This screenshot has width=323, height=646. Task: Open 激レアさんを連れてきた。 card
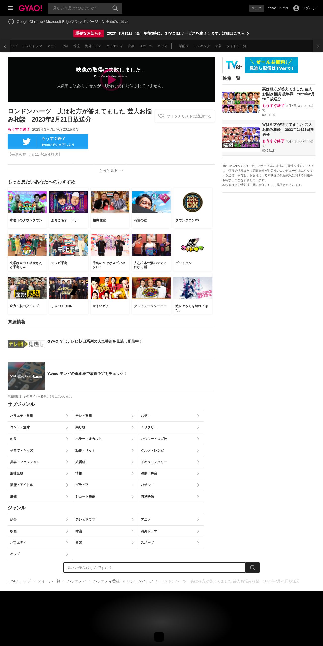tap(193, 294)
